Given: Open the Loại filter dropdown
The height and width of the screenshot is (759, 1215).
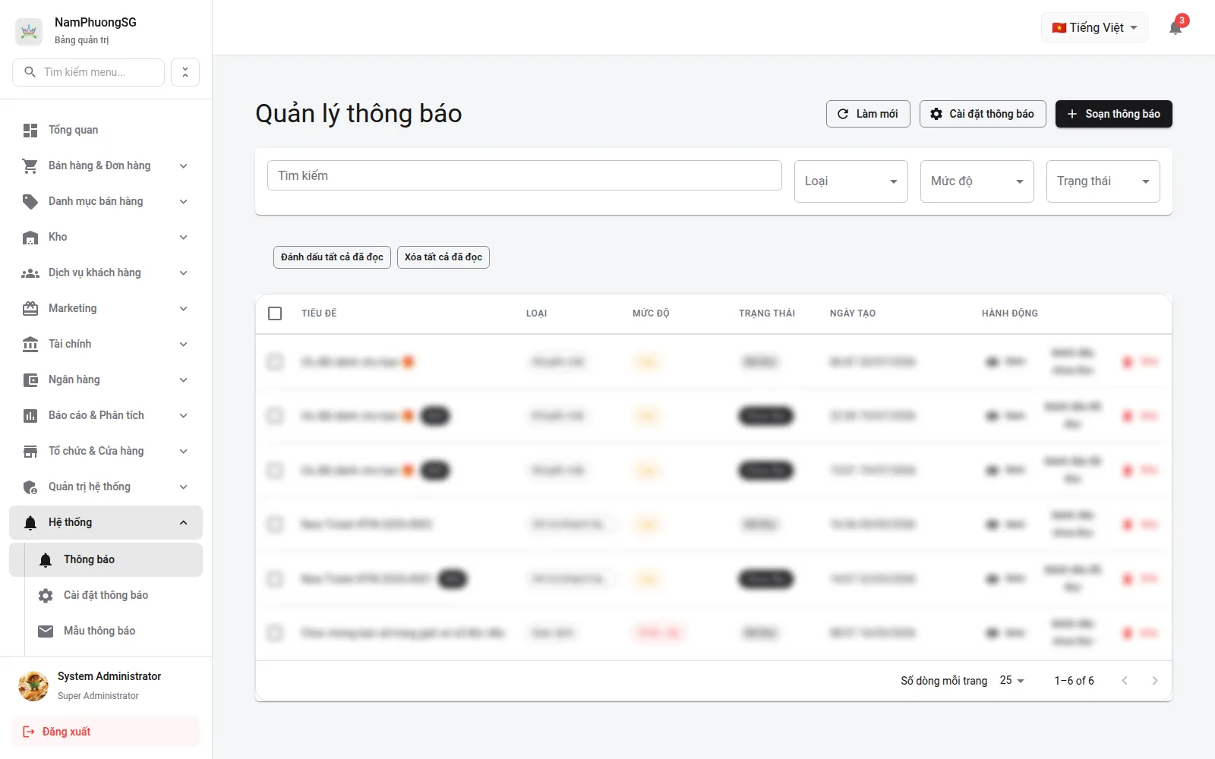Looking at the screenshot, I should (851, 181).
